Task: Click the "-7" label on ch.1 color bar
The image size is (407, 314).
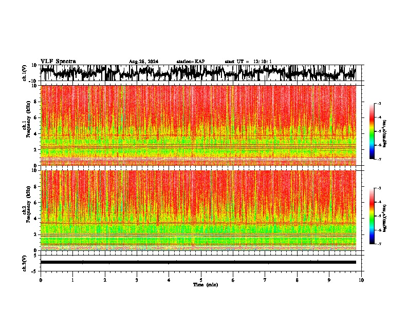Action: [x=379, y=160]
